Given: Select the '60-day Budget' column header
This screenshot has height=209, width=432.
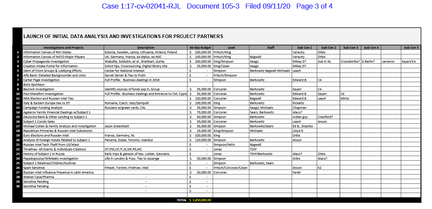Looking at the screenshot, I should coord(200,48).
